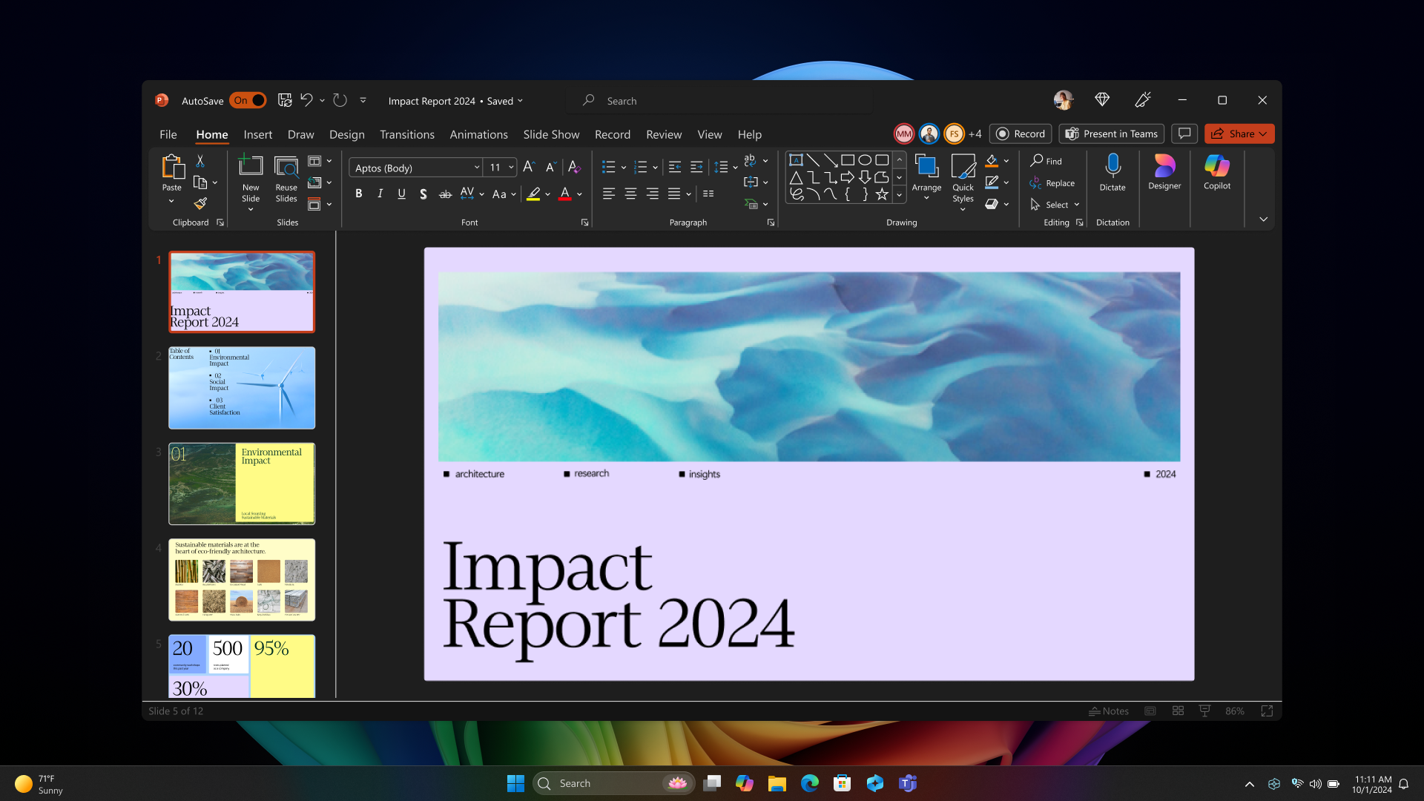
Task: Select the Environmental Impact slide thumbnail
Action: click(242, 484)
